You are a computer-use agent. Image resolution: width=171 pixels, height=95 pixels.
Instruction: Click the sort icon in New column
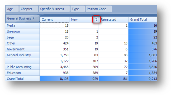(x=96, y=19)
